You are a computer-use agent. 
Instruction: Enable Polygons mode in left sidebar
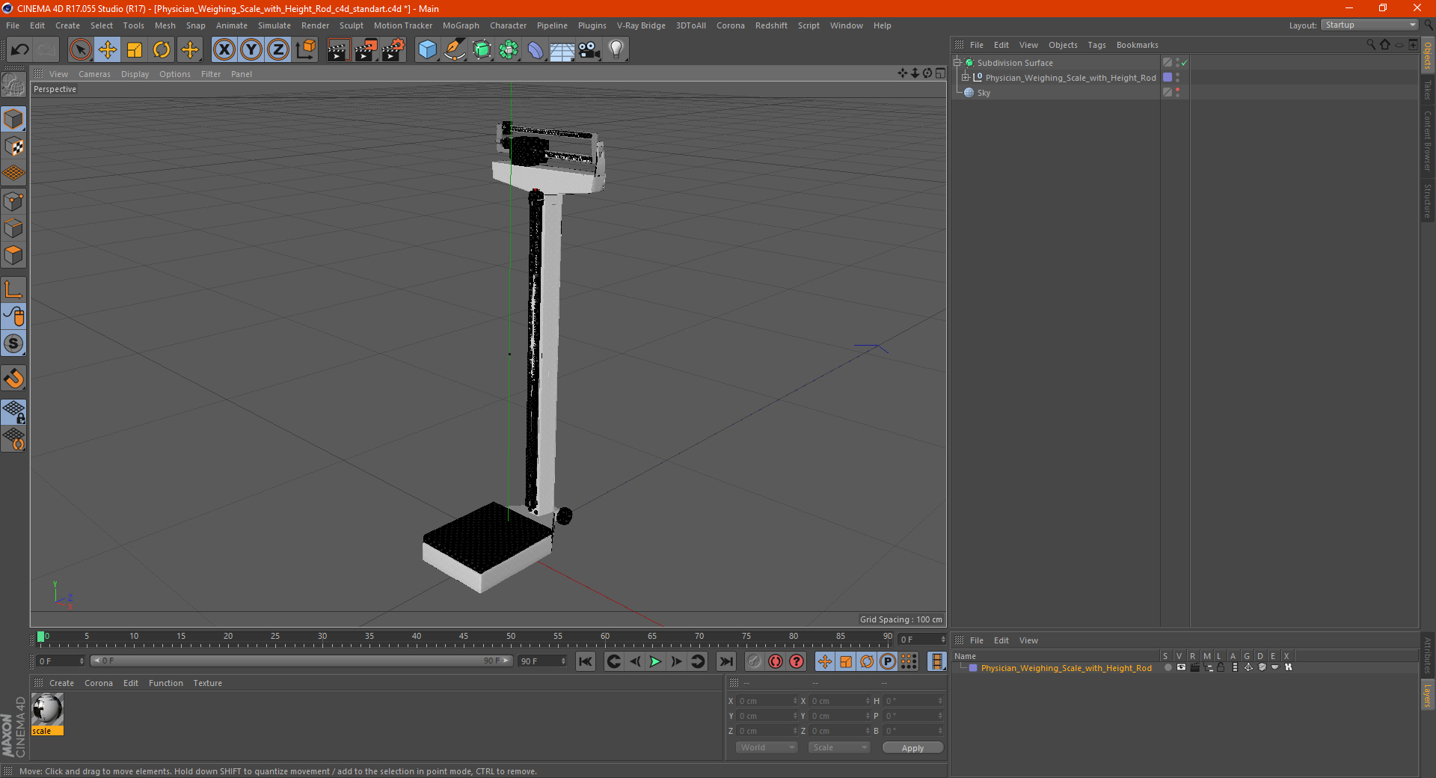click(x=13, y=256)
